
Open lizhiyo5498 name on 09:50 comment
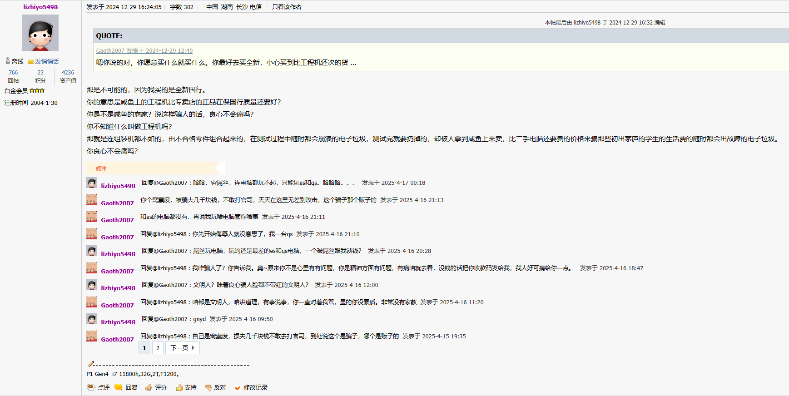(118, 322)
